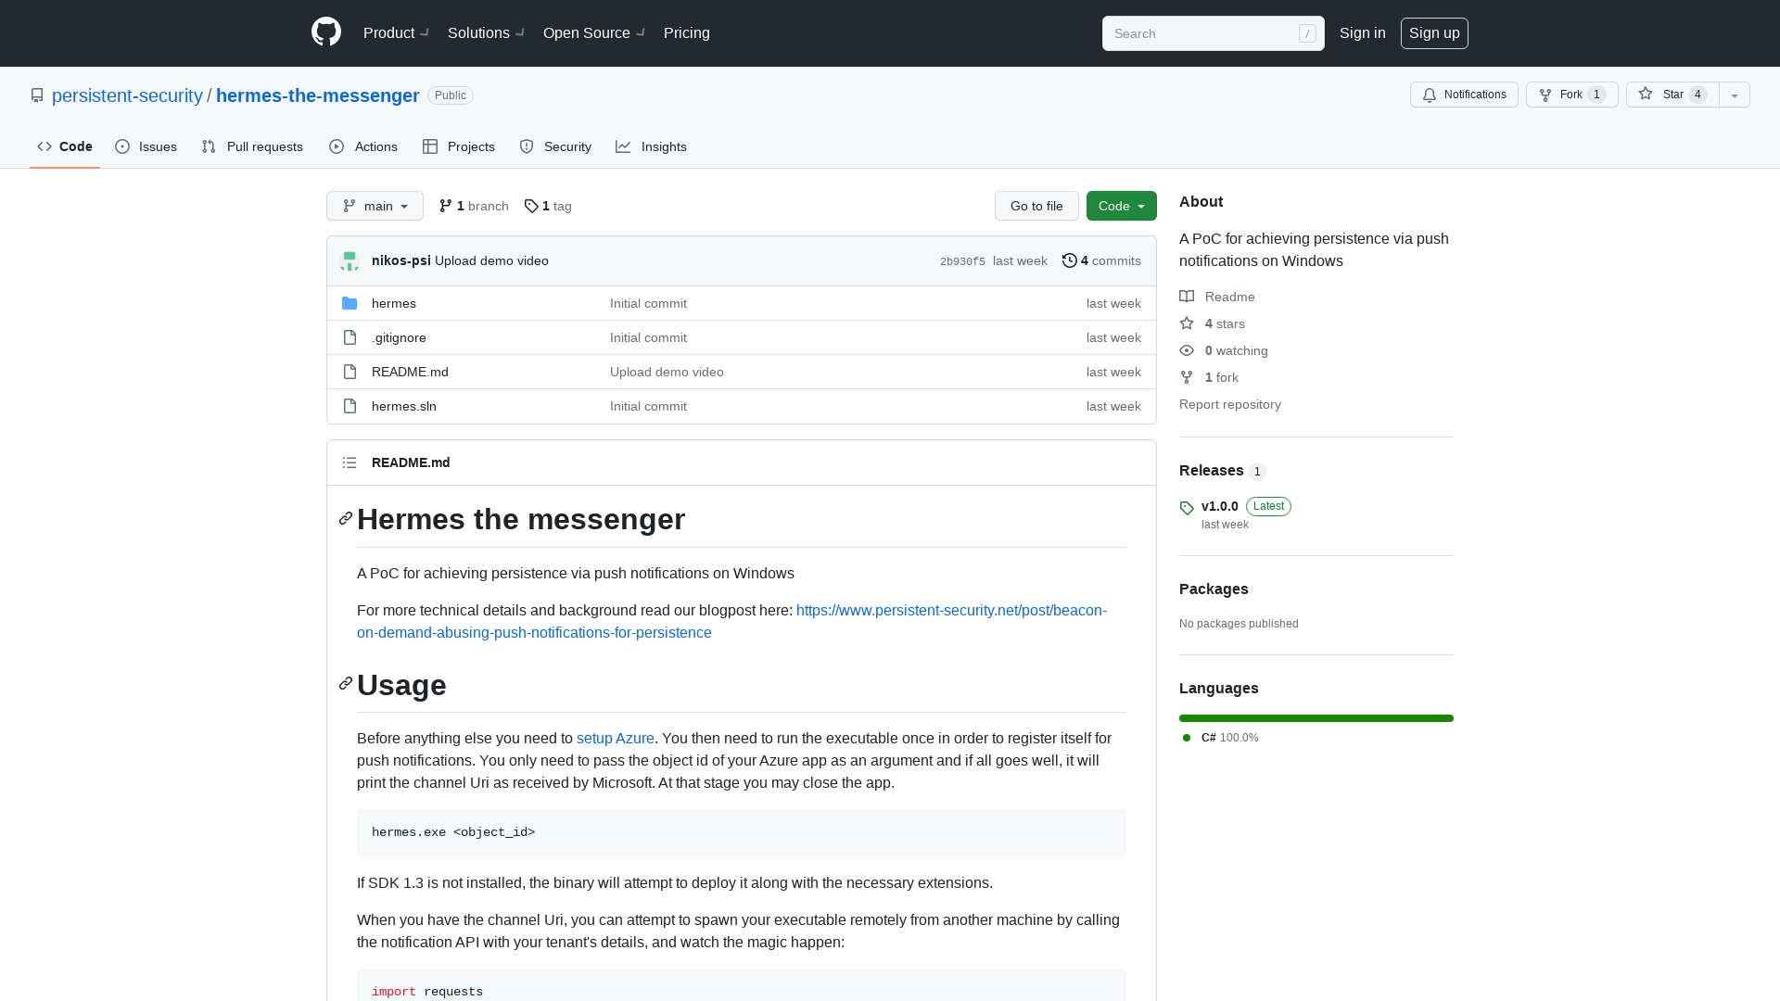Open the hermes-the-messenger repository link

click(318, 95)
